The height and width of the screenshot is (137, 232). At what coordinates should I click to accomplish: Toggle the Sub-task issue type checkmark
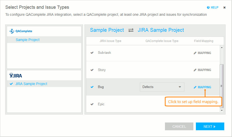click(x=92, y=53)
